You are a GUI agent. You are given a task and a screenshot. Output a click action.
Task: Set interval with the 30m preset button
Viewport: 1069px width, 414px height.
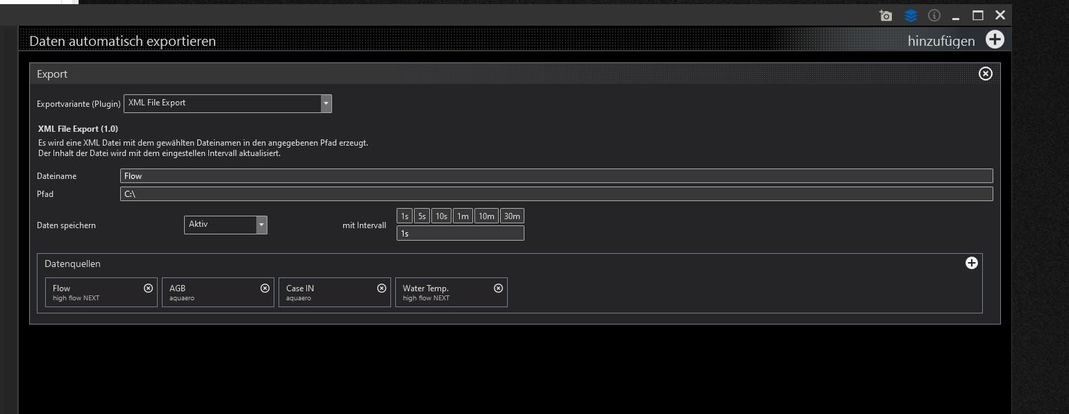click(x=512, y=216)
